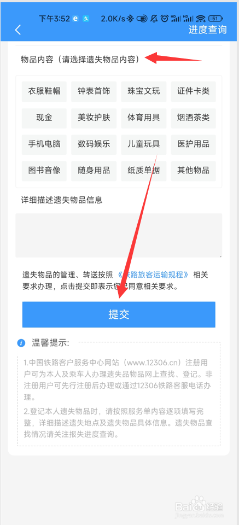Open the 铁路旅客运输规程 link
This screenshot has height=525, width=239.
tap(153, 275)
